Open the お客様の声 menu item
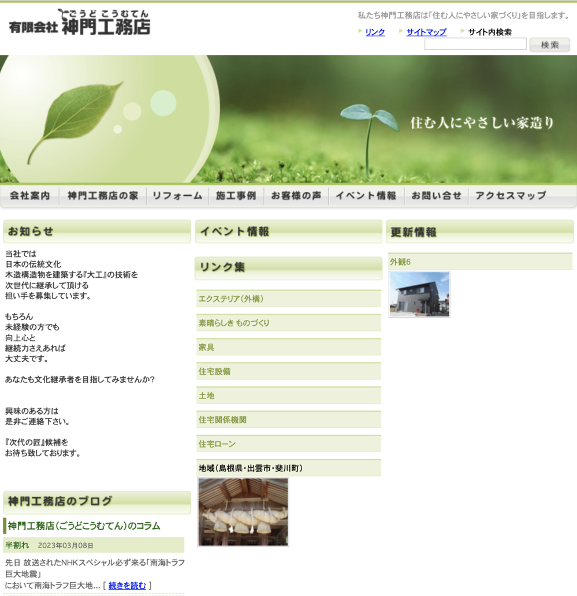This screenshot has height=596, width=577. click(x=296, y=196)
